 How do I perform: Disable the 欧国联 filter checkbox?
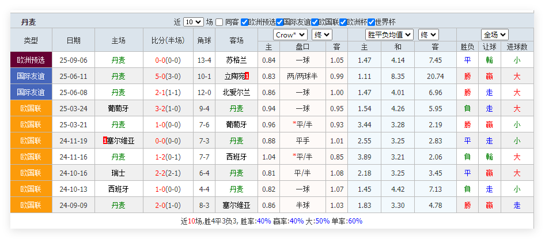[315, 22]
